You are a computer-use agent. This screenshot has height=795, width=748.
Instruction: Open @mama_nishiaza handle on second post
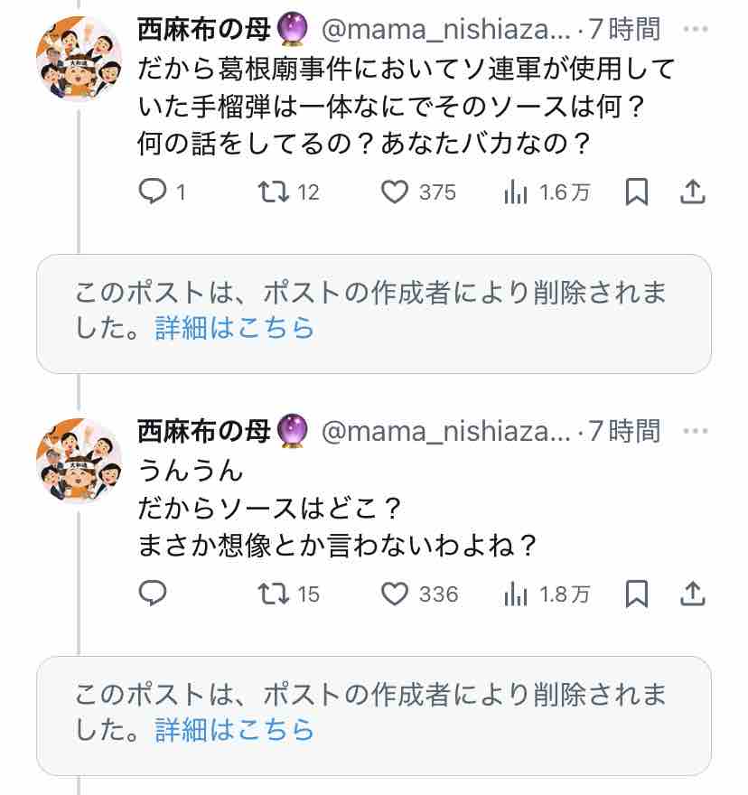pyautogui.click(x=446, y=432)
